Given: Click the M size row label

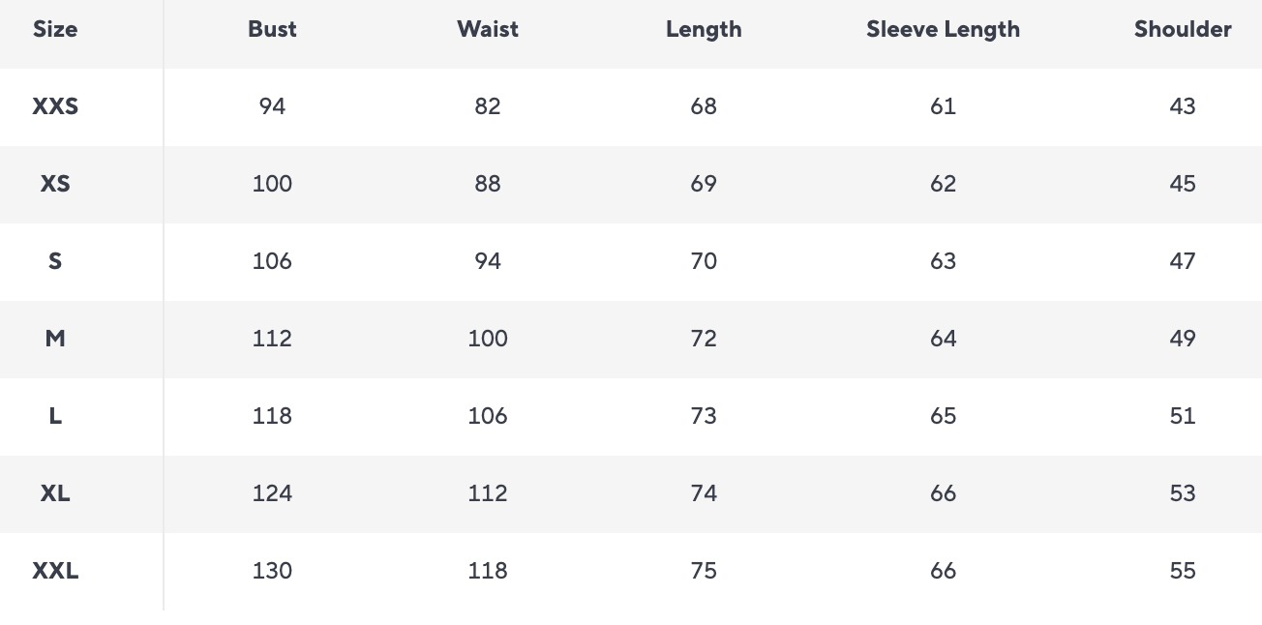Looking at the screenshot, I should (55, 339).
